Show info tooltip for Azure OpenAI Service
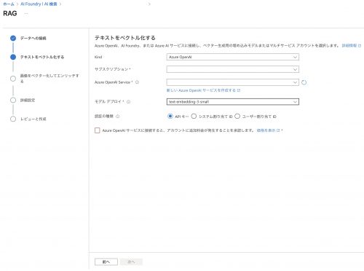The width and height of the screenshot is (364, 271). [x=137, y=82]
